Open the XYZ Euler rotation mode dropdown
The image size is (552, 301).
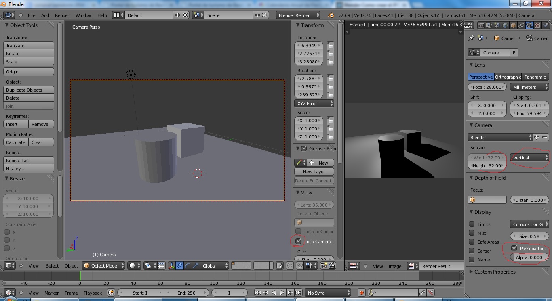tap(314, 104)
